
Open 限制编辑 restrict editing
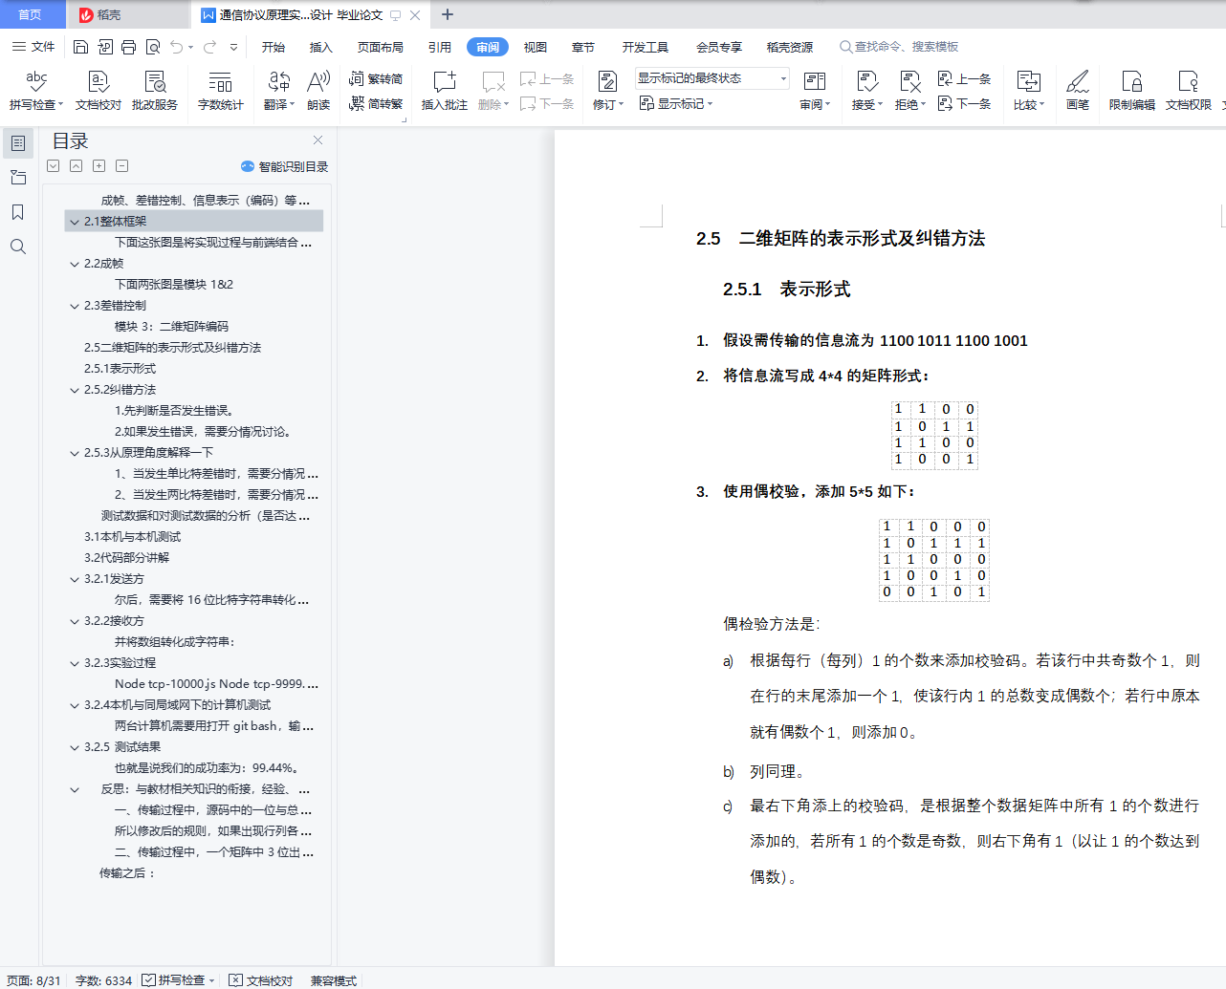pos(1132,91)
